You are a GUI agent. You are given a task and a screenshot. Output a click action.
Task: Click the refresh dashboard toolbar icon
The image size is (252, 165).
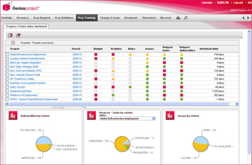10,35
